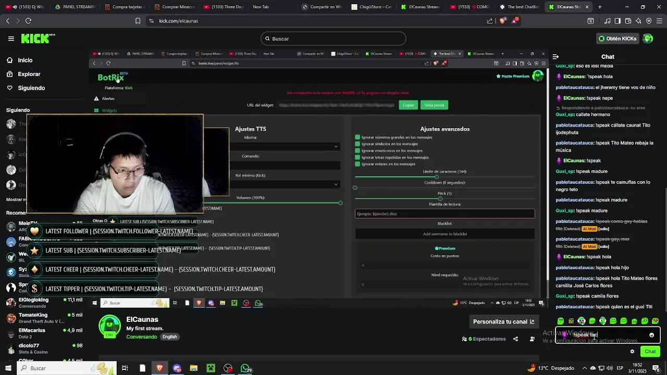The height and width of the screenshot is (375, 667).
Task: Open Discord from the taskbar
Action: pos(177,368)
